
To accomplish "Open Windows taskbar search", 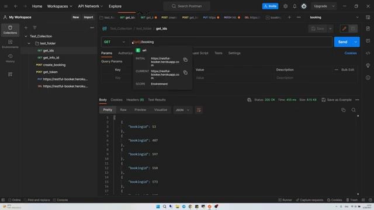I will [164, 206].
